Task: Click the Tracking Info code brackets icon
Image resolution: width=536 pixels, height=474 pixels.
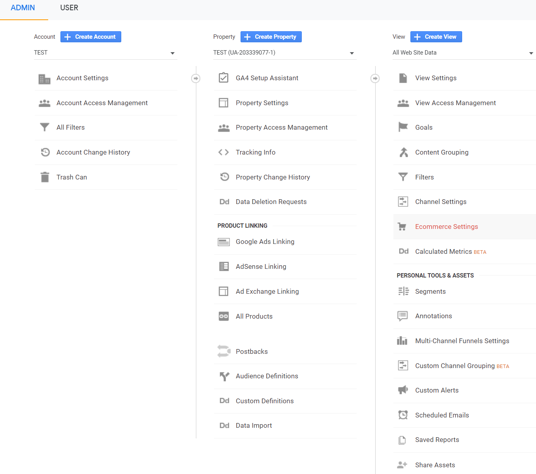Action: click(224, 152)
